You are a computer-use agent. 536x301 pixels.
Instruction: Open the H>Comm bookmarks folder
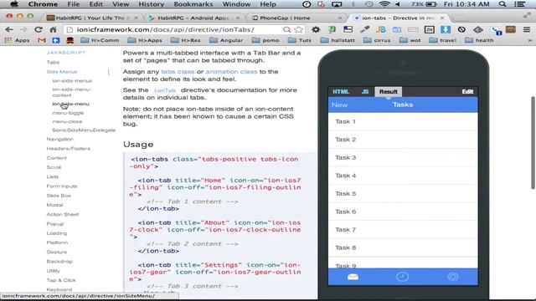point(100,40)
